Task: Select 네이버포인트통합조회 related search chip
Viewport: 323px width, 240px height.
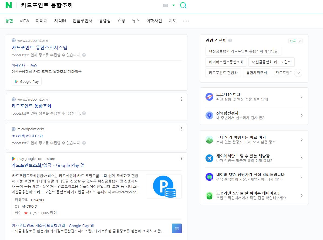Action: tap(226, 62)
